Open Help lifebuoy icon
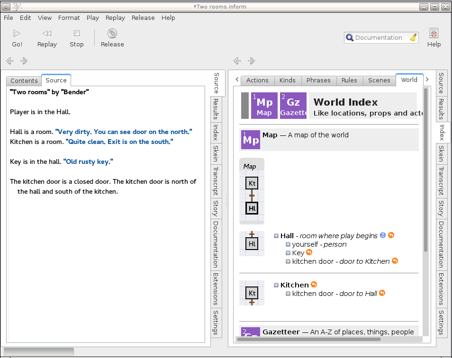The height and width of the screenshot is (358, 452). [434, 33]
